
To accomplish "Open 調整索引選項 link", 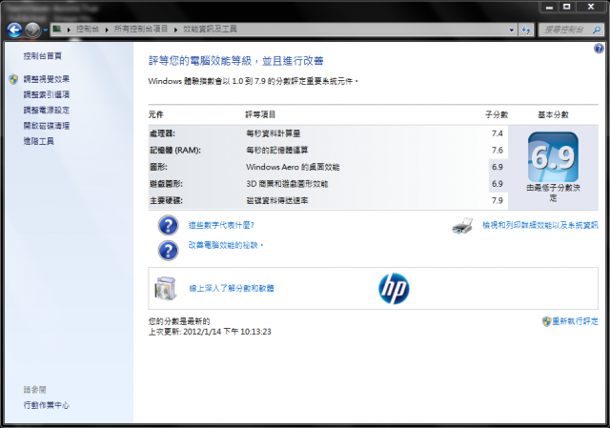I will click(x=47, y=94).
